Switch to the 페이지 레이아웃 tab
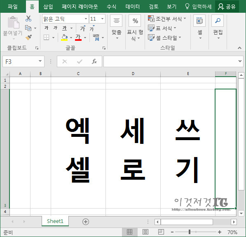 (x=80, y=7)
